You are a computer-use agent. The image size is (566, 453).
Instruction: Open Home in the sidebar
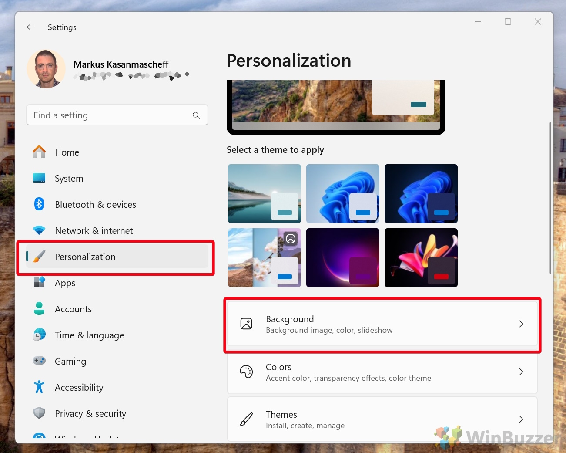tap(117, 152)
